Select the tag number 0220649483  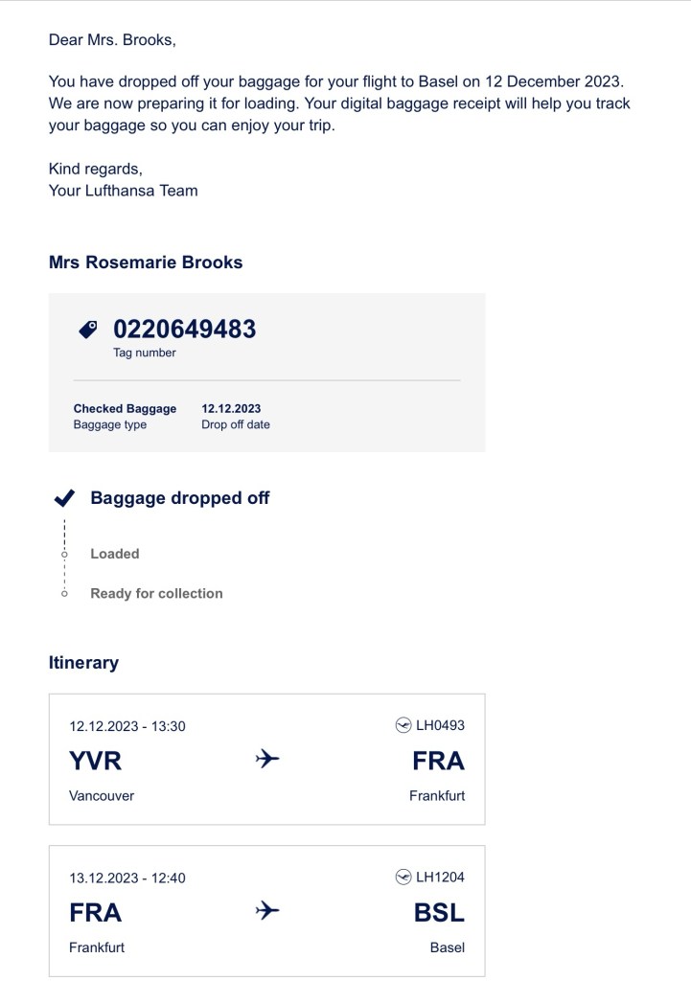tap(184, 330)
